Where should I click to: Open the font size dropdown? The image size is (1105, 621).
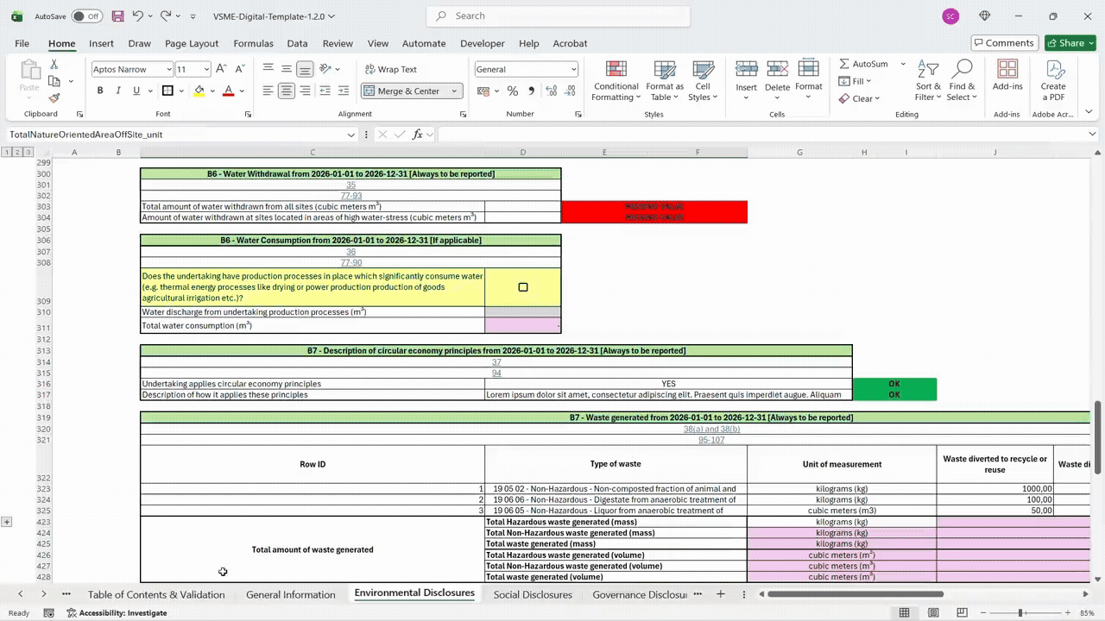pyautogui.click(x=206, y=69)
